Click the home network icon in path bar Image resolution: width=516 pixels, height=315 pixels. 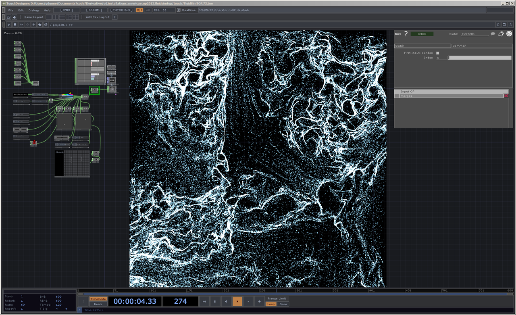(x=46, y=25)
